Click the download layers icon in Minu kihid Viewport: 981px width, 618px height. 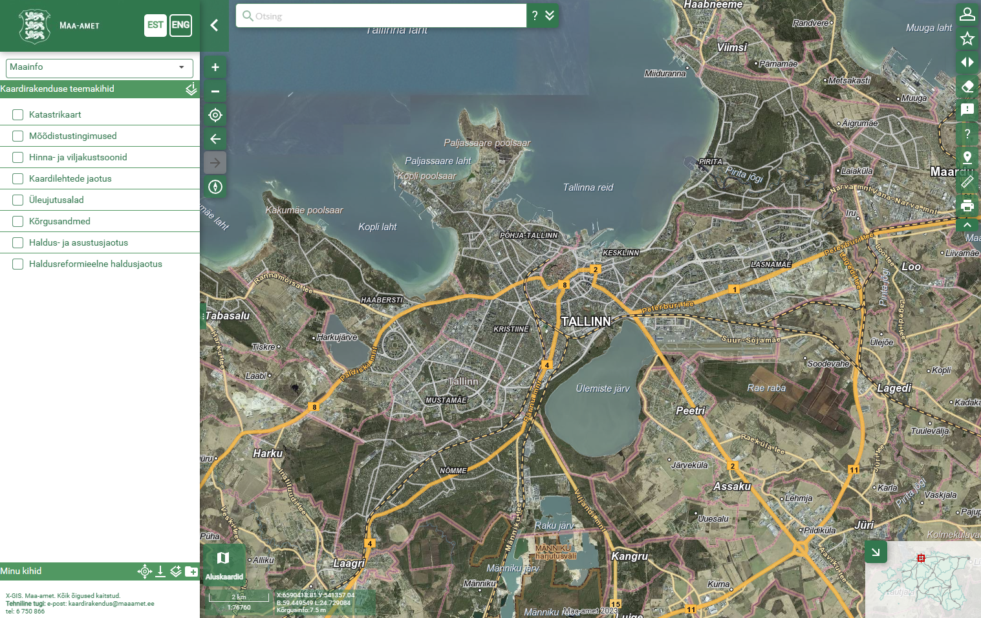(x=160, y=571)
